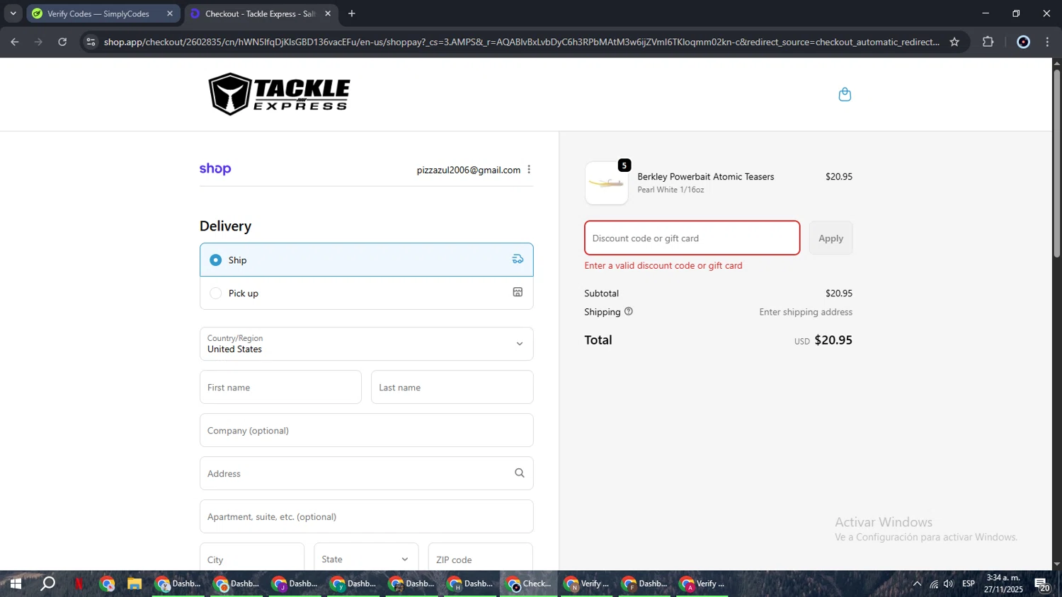
Task: Focus the ZIP code field
Action: pyautogui.click(x=481, y=558)
